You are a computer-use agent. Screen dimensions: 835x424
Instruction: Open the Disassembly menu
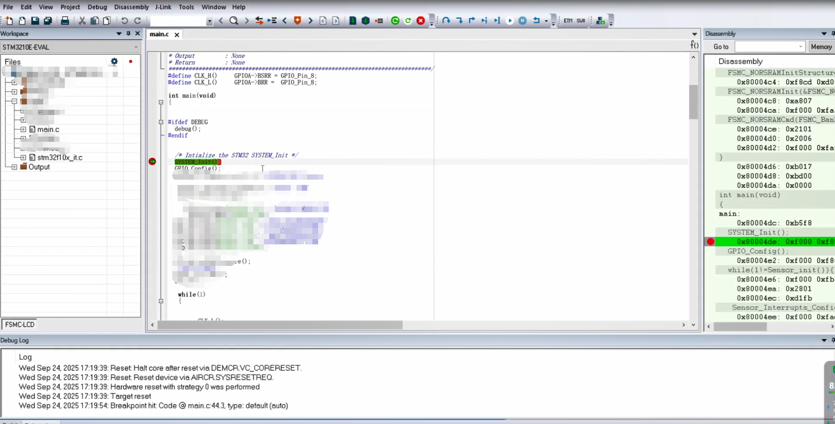(131, 7)
